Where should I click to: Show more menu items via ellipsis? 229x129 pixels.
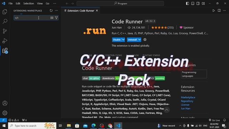54,3
